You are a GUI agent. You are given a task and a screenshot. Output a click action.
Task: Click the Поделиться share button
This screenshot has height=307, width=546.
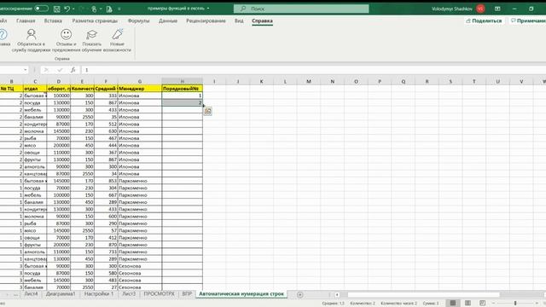(484, 20)
